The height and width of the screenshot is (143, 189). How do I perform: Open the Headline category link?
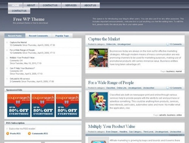[123, 132]
